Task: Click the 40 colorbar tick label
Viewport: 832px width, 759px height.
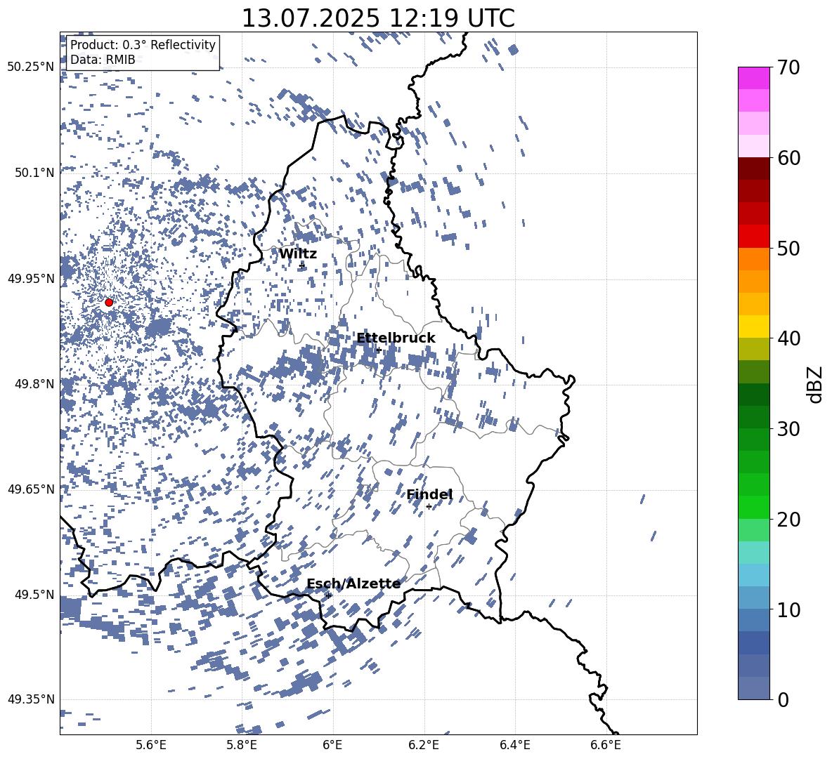Action: [x=788, y=338]
